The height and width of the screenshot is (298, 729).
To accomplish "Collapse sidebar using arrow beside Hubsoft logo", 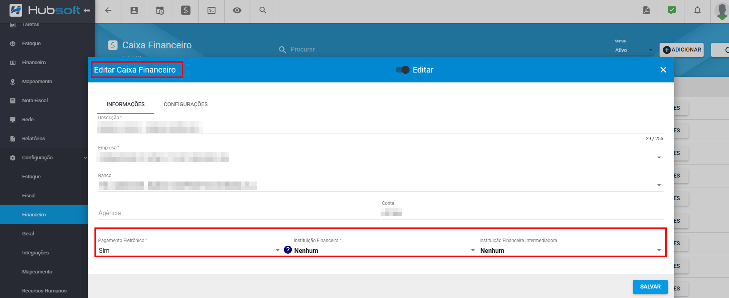I will coord(87,10).
